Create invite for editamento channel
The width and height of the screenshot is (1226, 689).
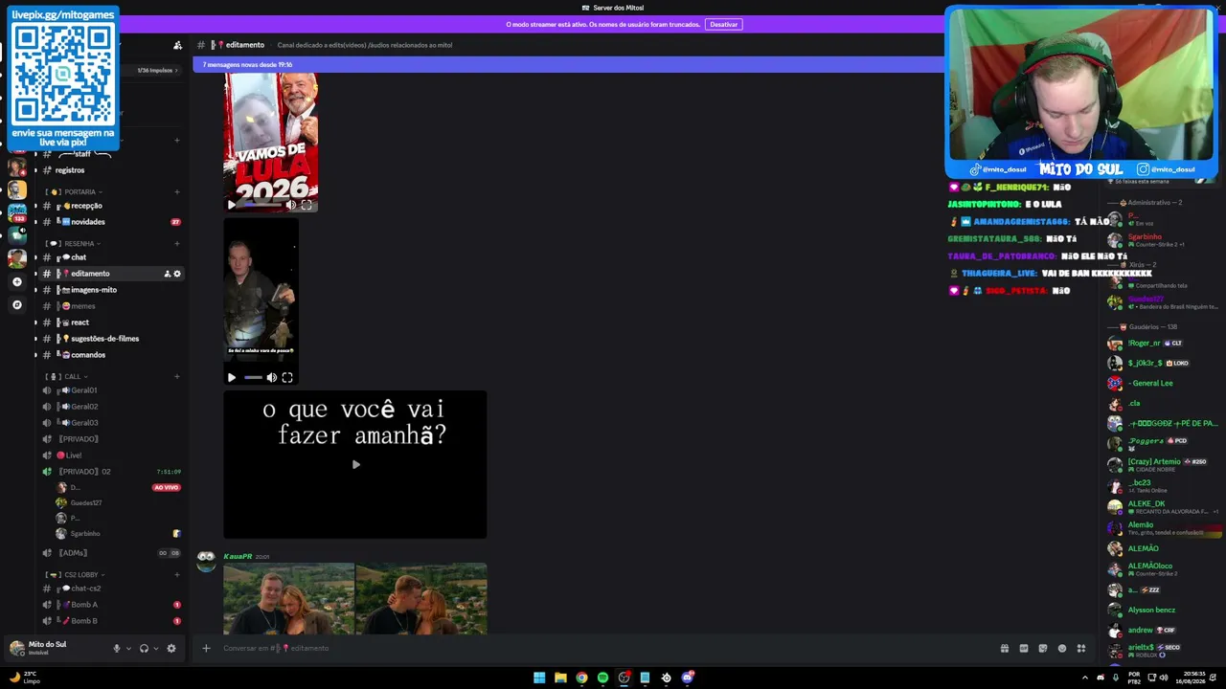167,274
